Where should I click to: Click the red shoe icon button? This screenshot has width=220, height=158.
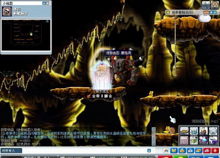[207, 150]
